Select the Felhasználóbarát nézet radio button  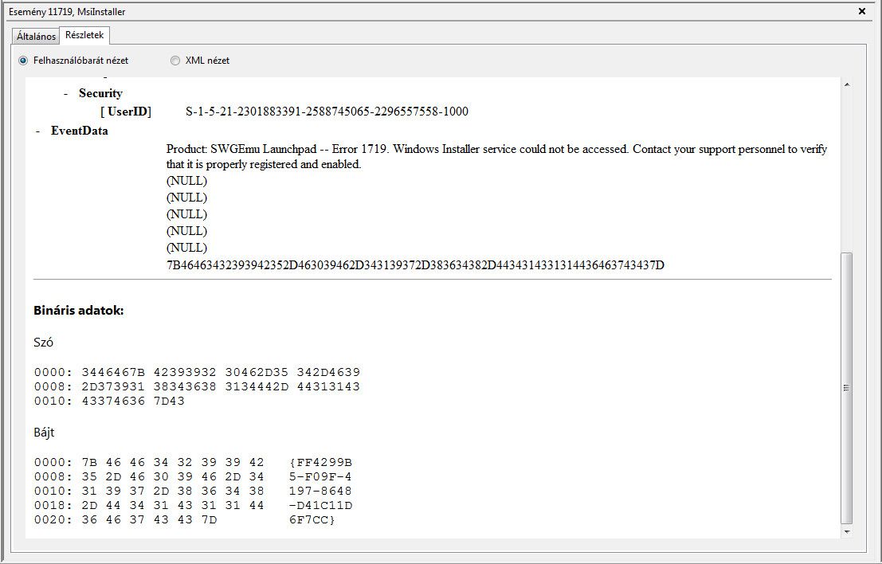point(23,61)
